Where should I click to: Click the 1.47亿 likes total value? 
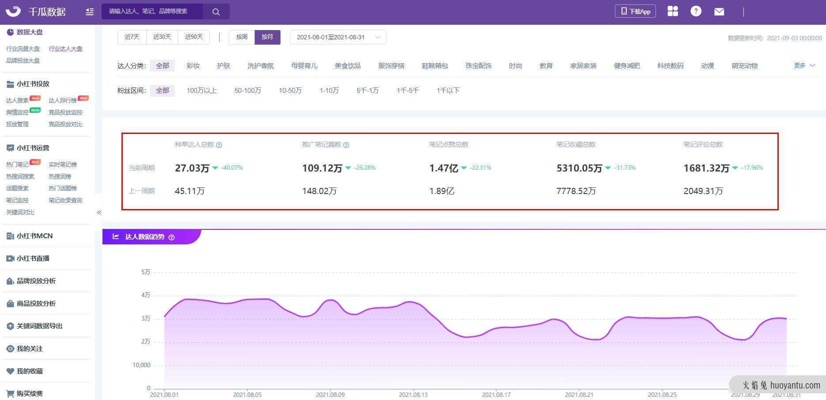(443, 168)
